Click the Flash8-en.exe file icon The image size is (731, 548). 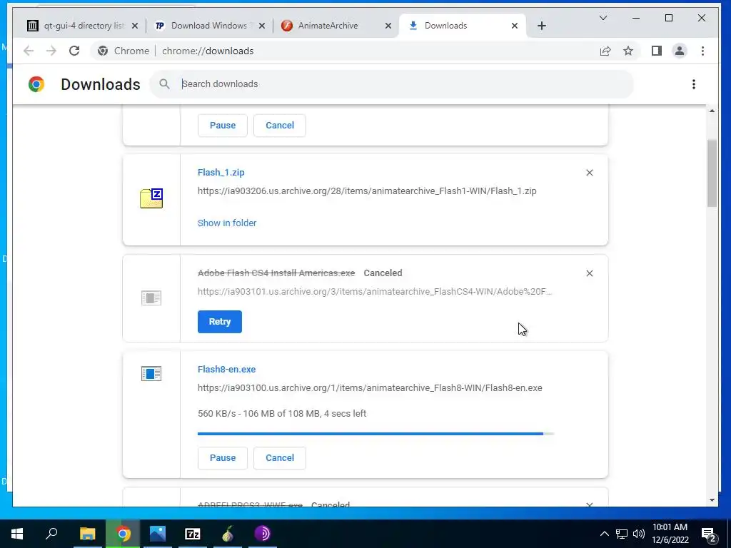(x=151, y=374)
